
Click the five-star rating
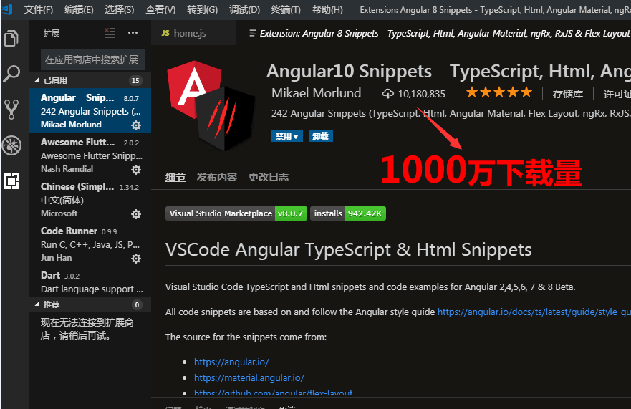click(x=499, y=92)
